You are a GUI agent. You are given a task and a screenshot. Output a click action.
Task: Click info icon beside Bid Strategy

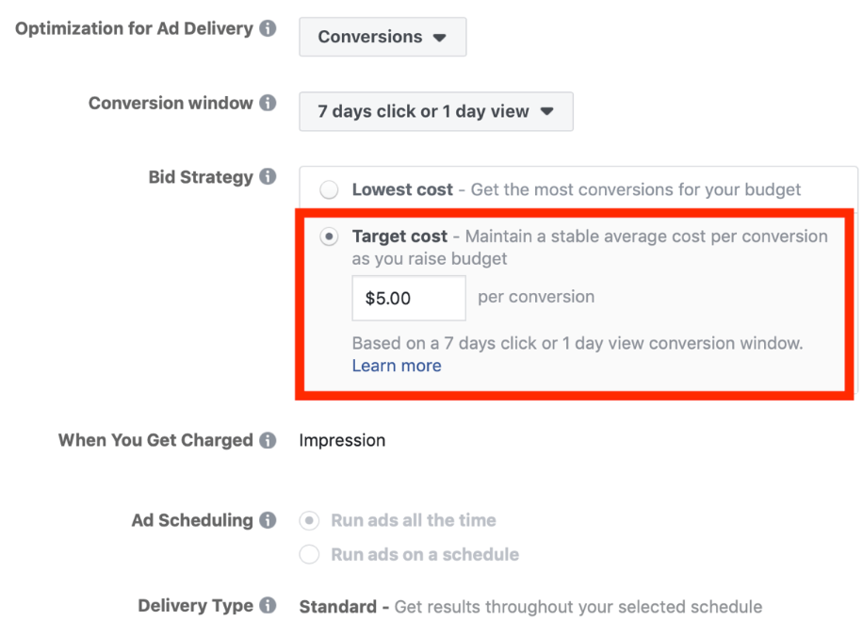pos(269,177)
